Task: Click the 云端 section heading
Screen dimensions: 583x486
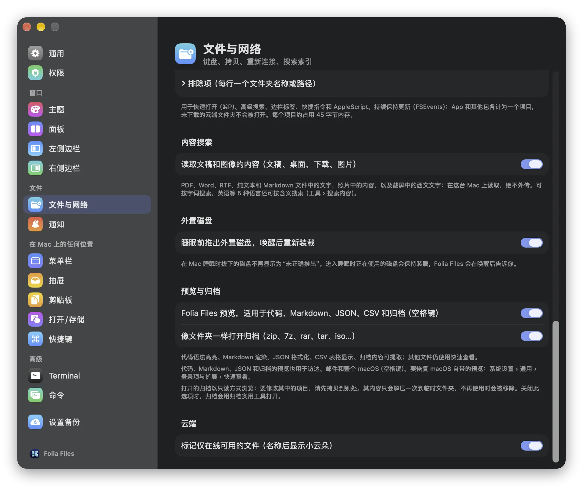Action: 189,424
